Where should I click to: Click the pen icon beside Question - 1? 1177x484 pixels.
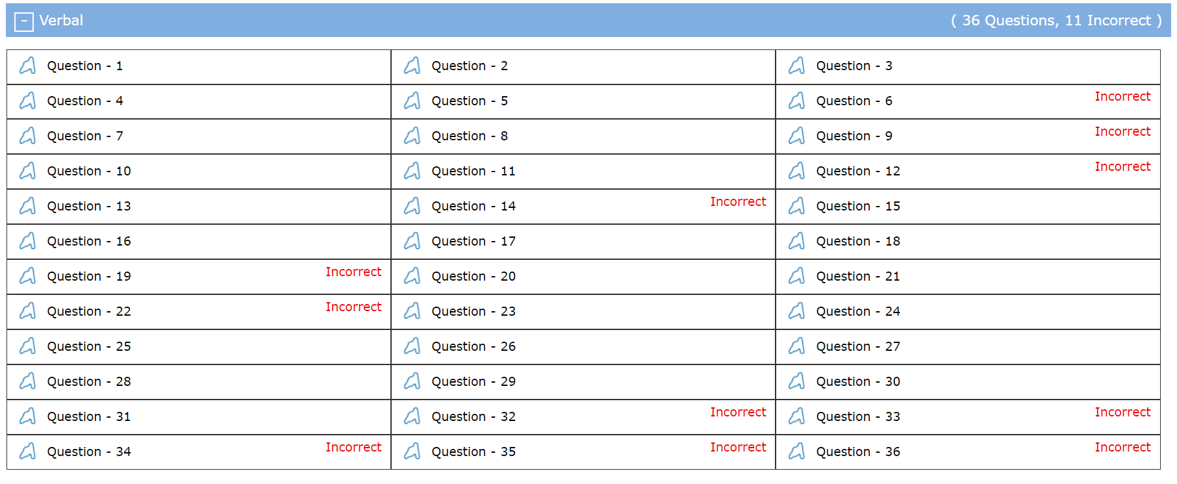[x=27, y=65]
